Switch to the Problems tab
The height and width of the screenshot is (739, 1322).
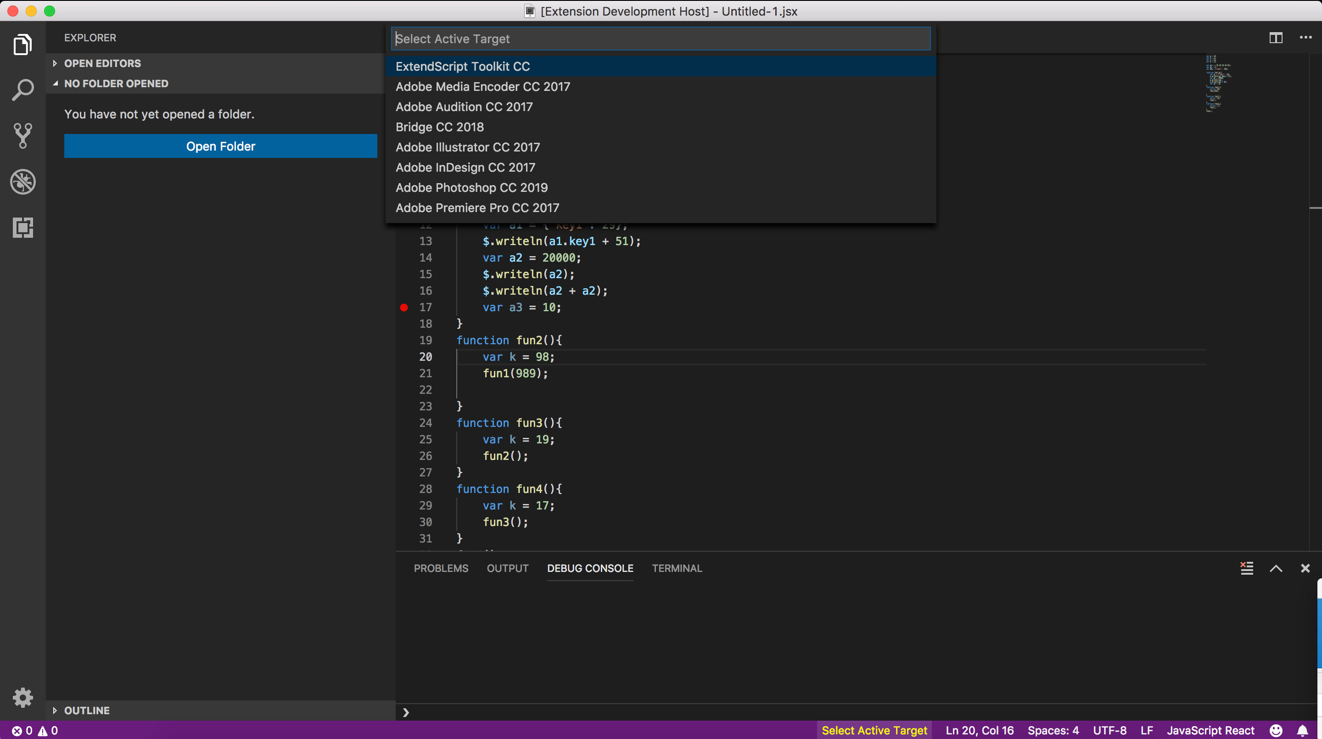point(440,568)
